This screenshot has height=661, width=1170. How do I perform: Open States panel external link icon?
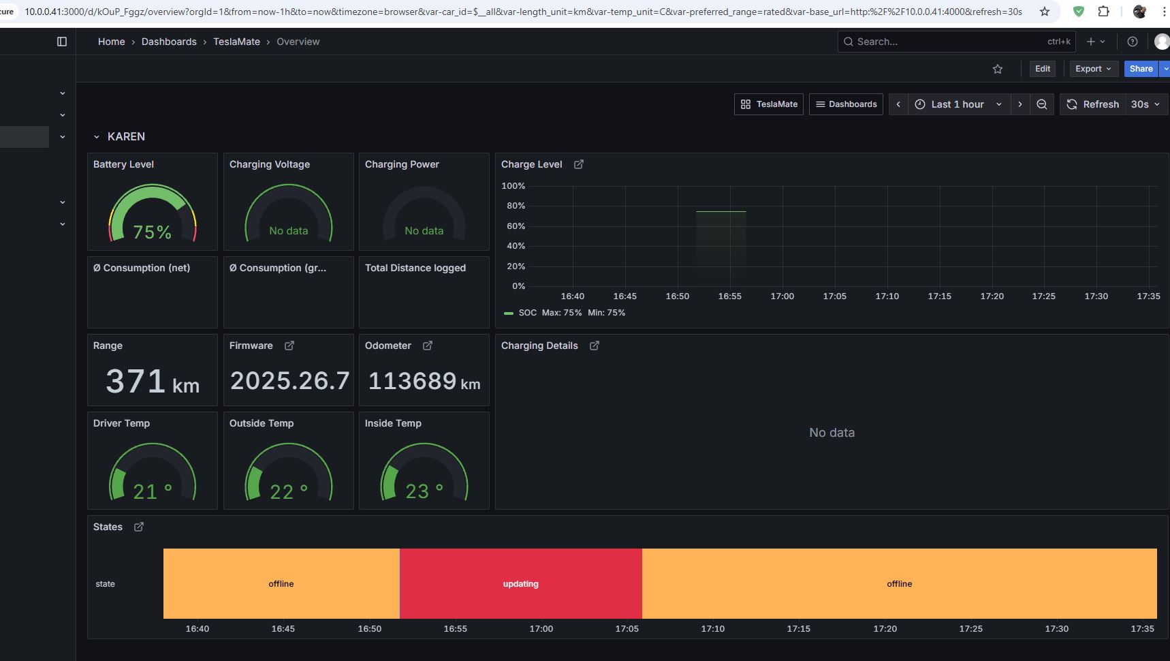(x=139, y=527)
